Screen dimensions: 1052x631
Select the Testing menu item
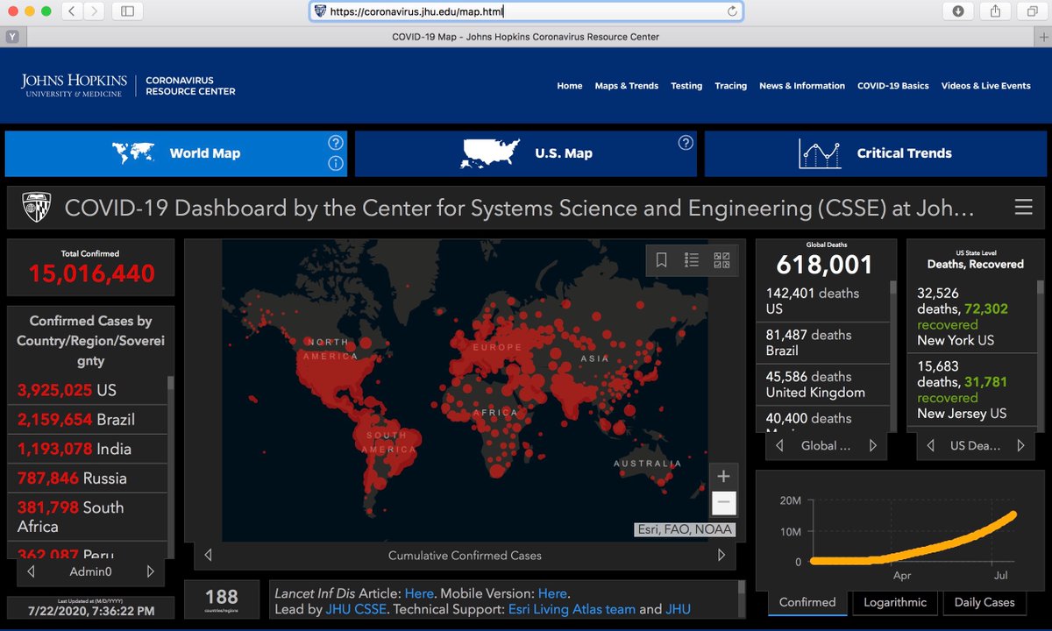click(x=686, y=86)
